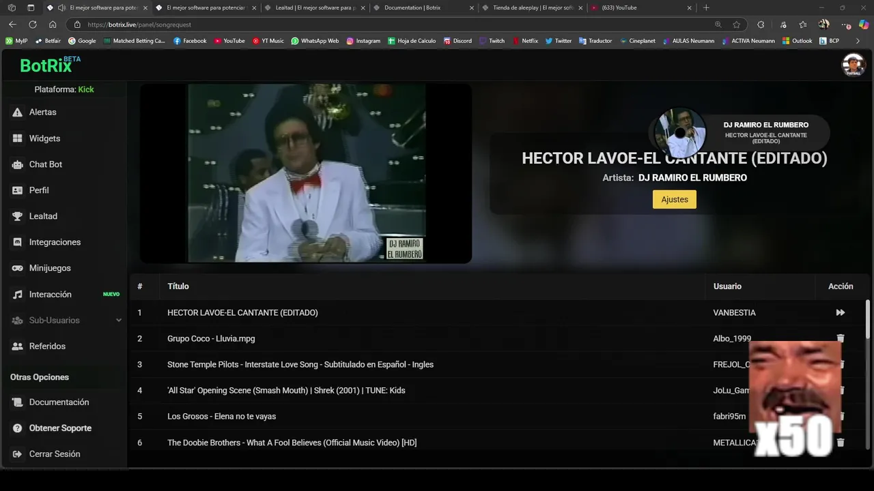
Task: Open the user avatar menu at top right
Action: pyautogui.click(x=853, y=65)
